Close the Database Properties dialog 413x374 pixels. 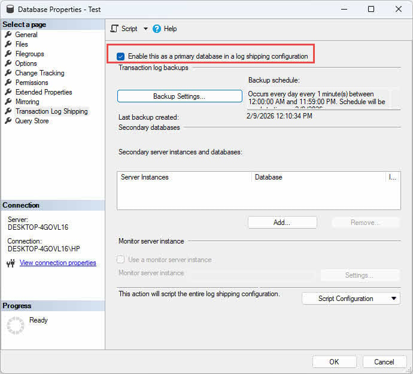coord(399,9)
